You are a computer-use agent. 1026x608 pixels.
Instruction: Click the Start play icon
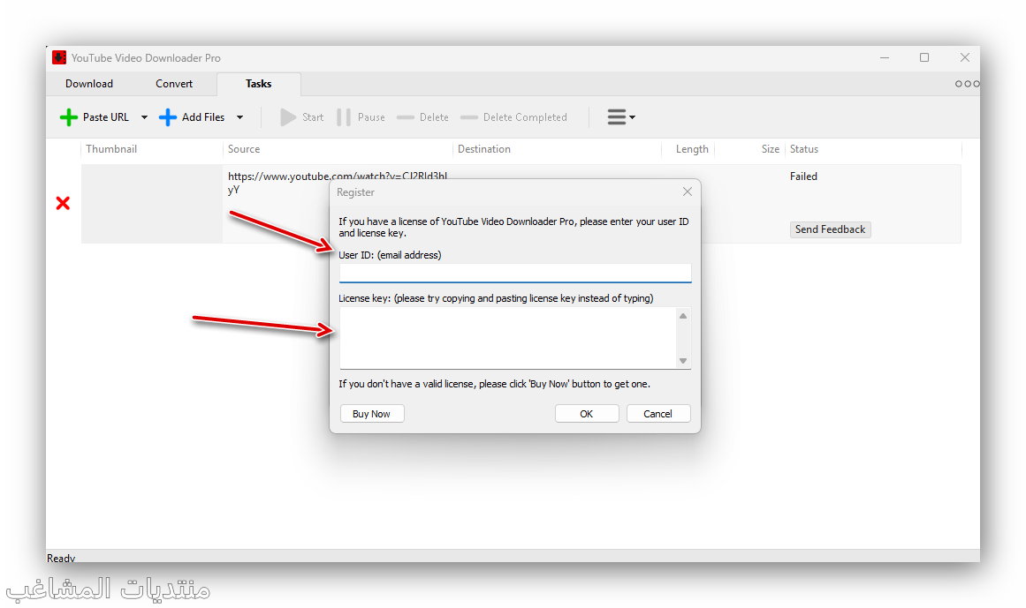(x=288, y=117)
